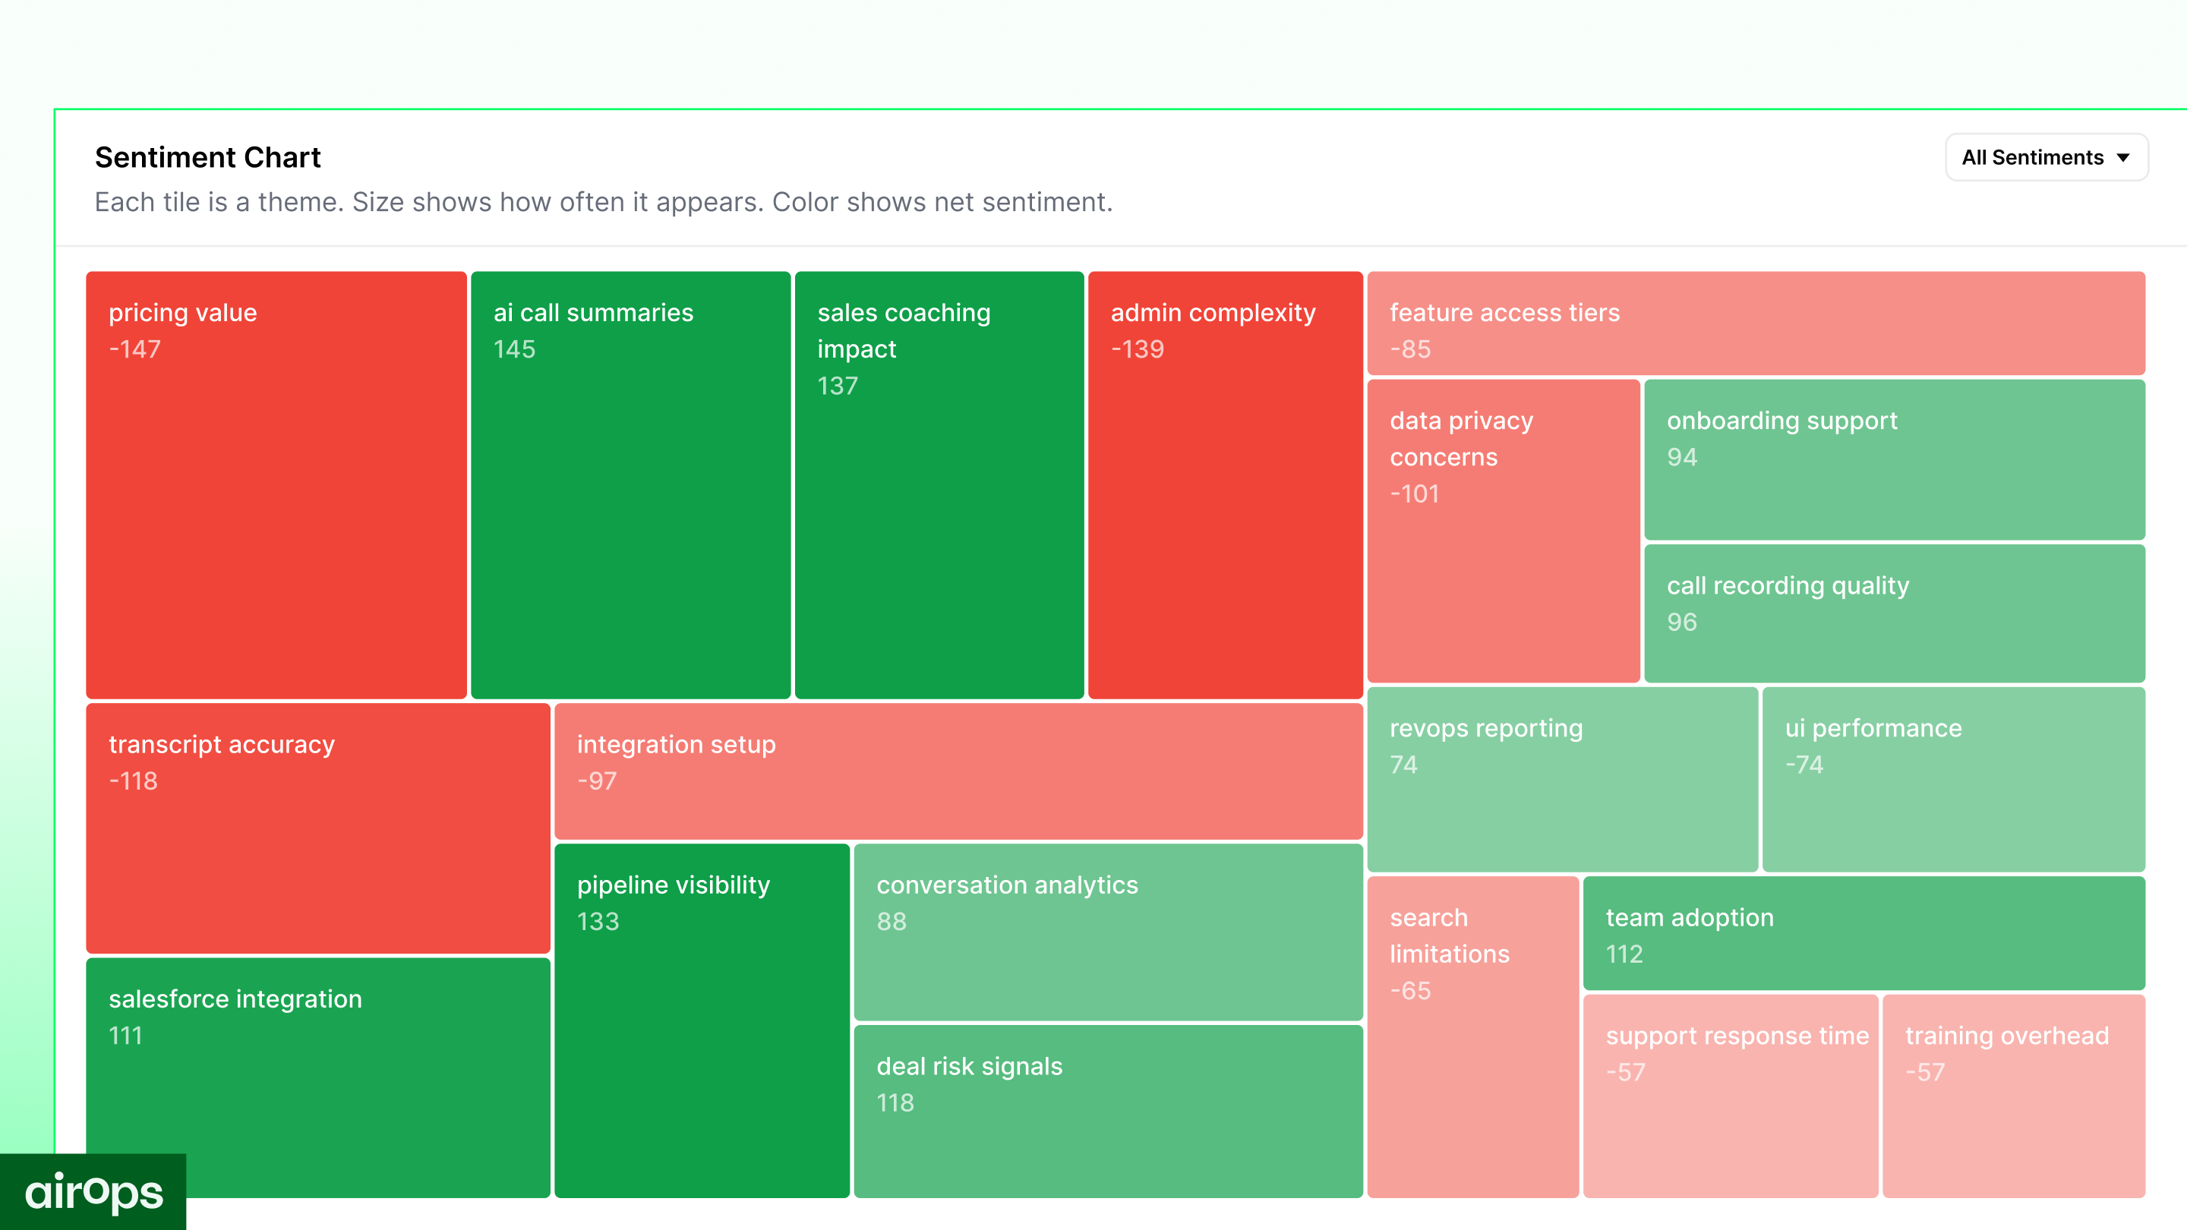The height and width of the screenshot is (1230, 2187).
Task: Select the team adoption tile
Action: 1864,933
